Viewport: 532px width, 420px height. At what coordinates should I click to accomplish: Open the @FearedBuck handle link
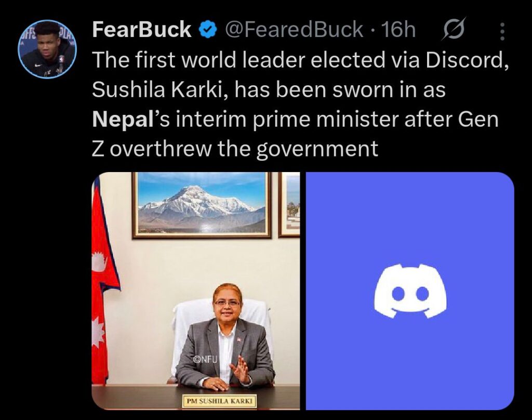[294, 30]
